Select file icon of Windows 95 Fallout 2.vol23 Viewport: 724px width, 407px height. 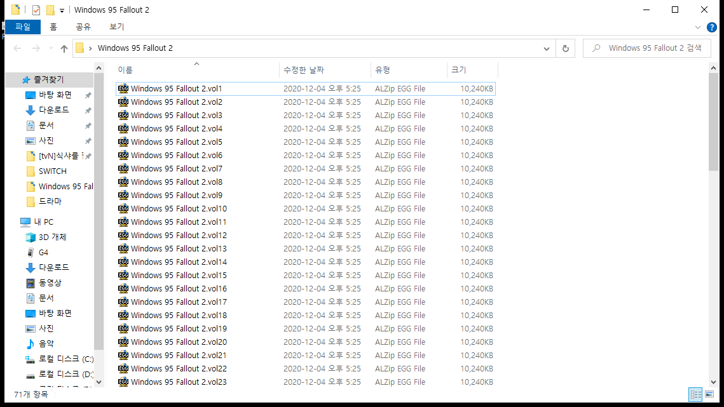coord(123,382)
